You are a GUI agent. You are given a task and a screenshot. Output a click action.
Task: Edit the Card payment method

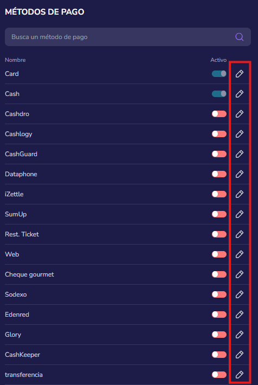pos(240,74)
